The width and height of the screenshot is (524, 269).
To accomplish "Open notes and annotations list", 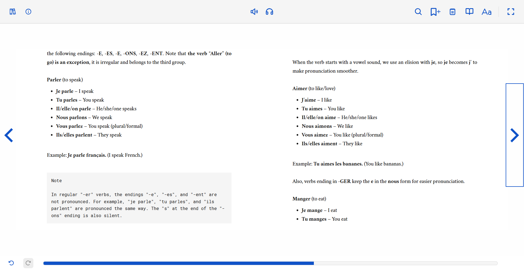I will (x=453, y=12).
